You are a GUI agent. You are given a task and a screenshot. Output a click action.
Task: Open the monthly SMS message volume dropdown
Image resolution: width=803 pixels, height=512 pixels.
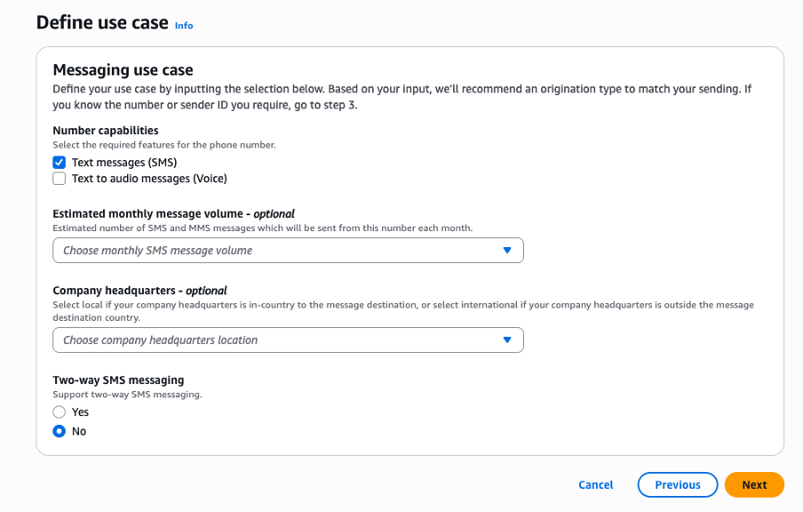pos(275,251)
